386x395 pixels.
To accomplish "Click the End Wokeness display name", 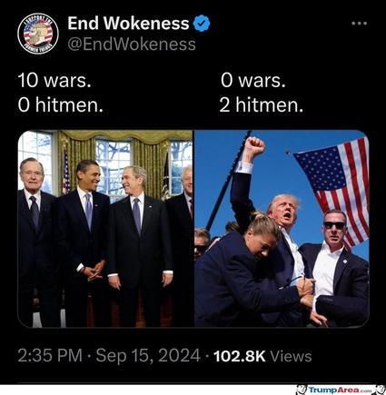I will [128, 23].
